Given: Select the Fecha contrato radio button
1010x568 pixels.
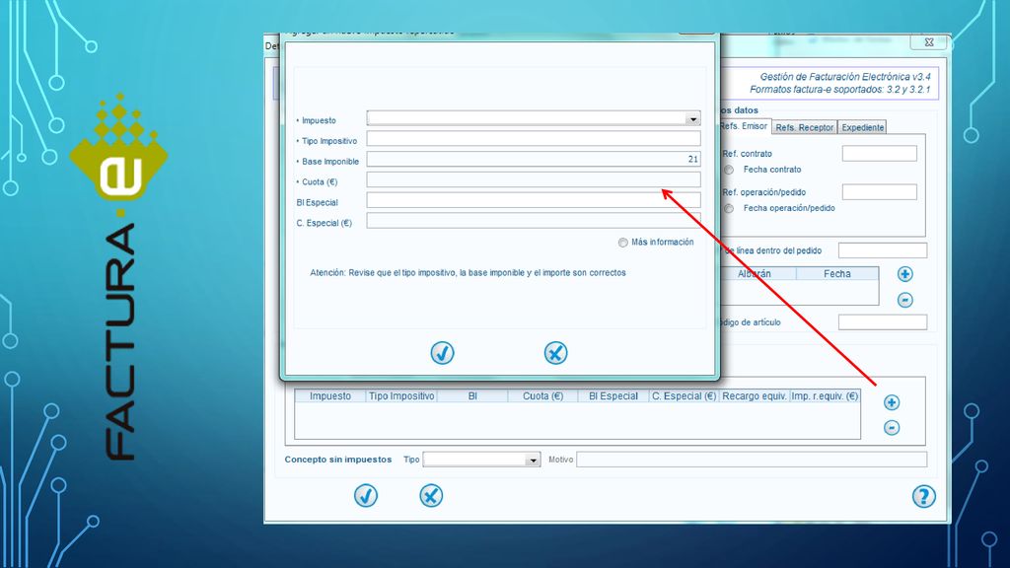Looking at the screenshot, I should click(729, 170).
